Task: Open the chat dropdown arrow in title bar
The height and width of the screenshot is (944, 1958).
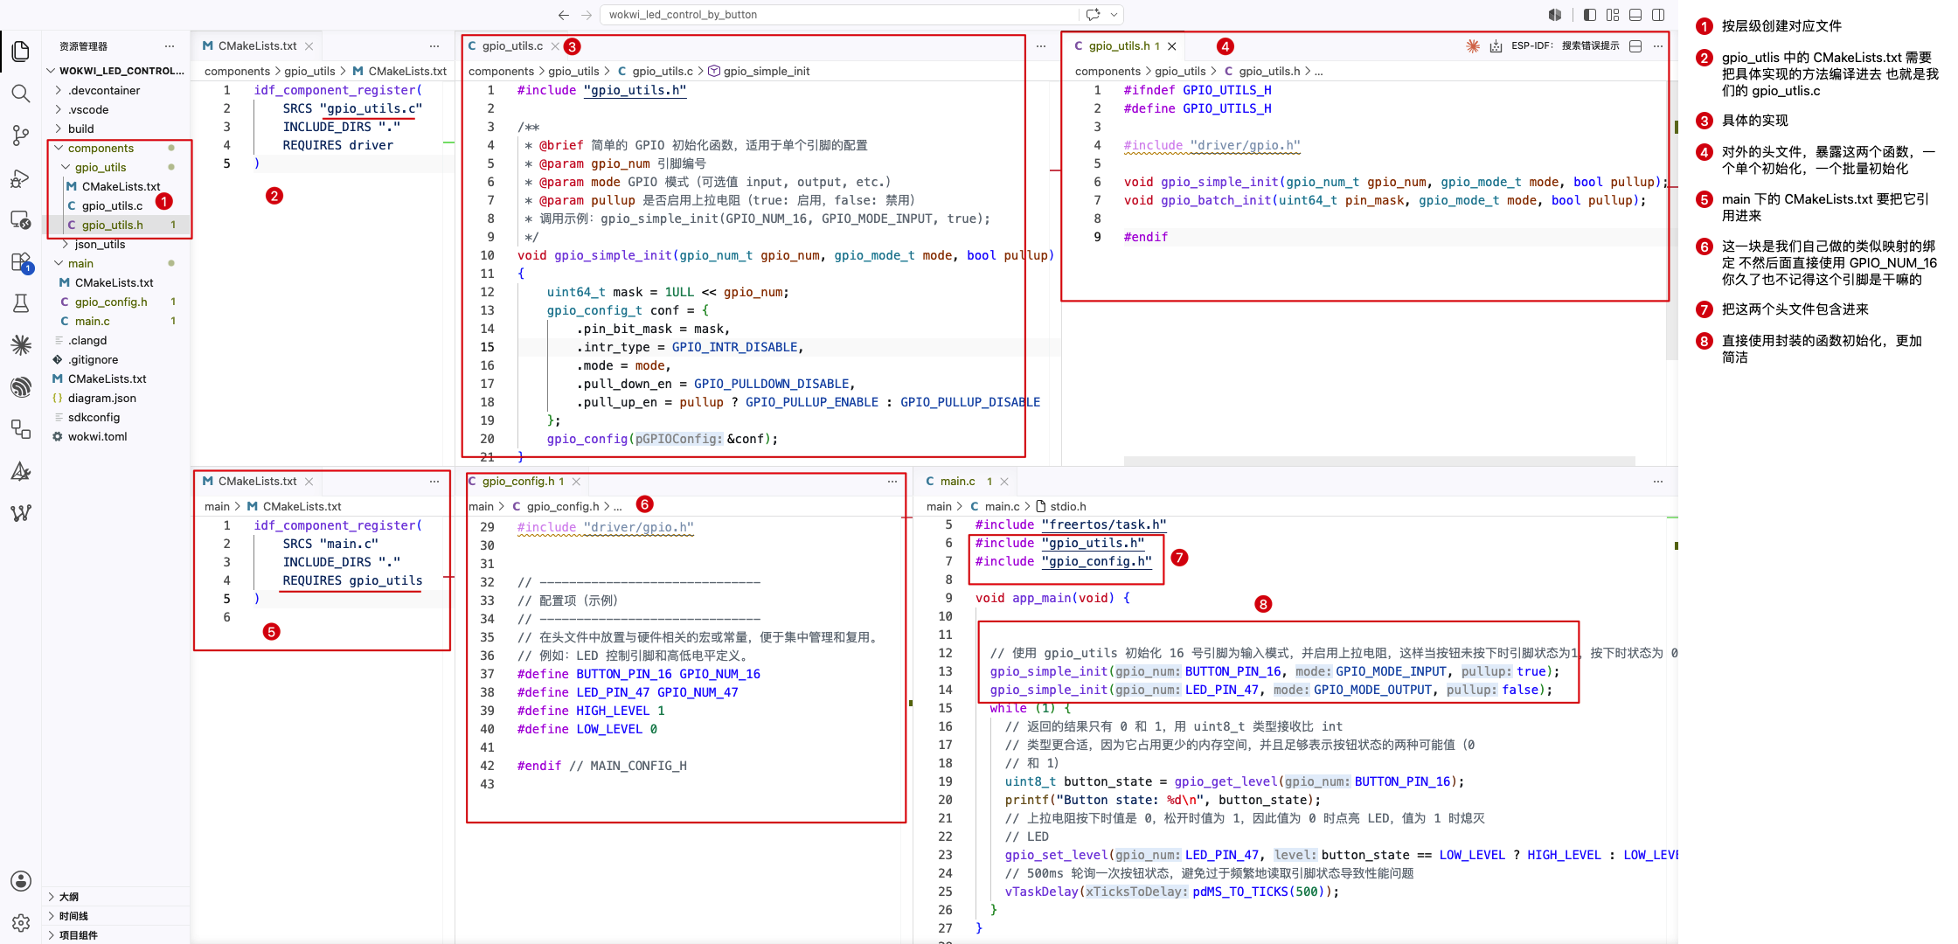Action: pos(1114,15)
